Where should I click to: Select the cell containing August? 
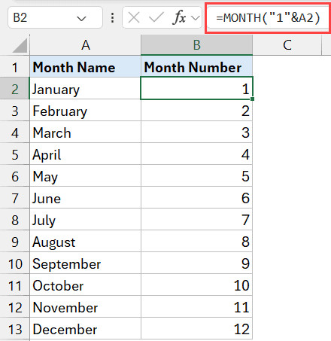85,241
